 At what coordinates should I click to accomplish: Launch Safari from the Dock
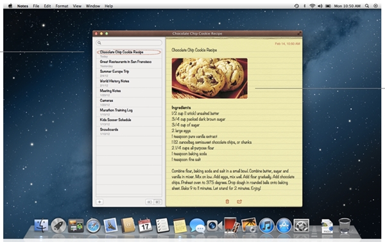(93, 225)
